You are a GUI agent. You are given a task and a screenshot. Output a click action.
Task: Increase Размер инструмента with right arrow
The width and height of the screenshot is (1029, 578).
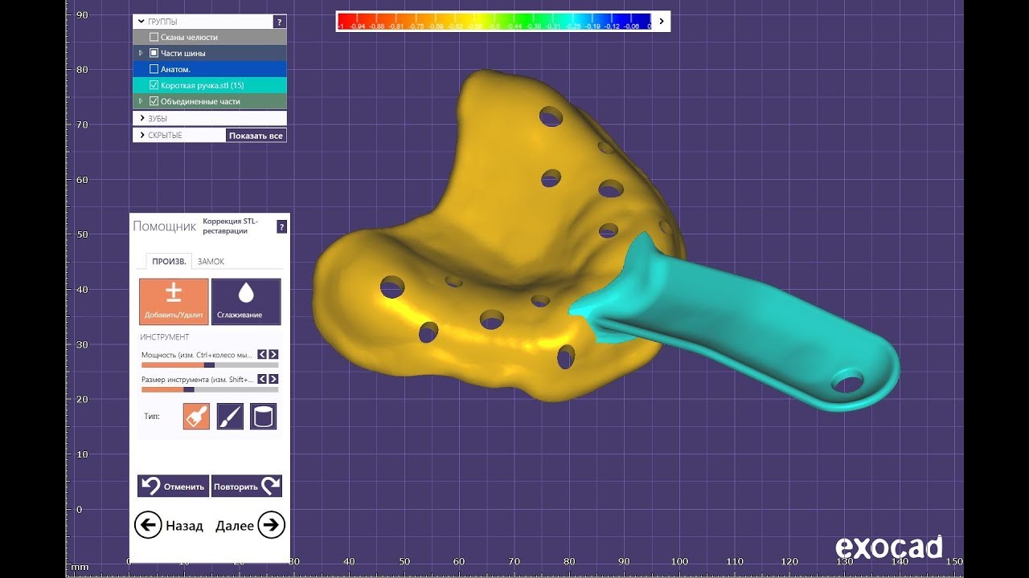click(273, 379)
